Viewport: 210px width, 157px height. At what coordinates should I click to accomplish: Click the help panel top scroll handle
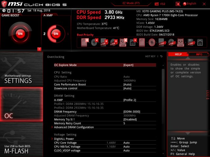pyautogui.click(x=188, y=58)
